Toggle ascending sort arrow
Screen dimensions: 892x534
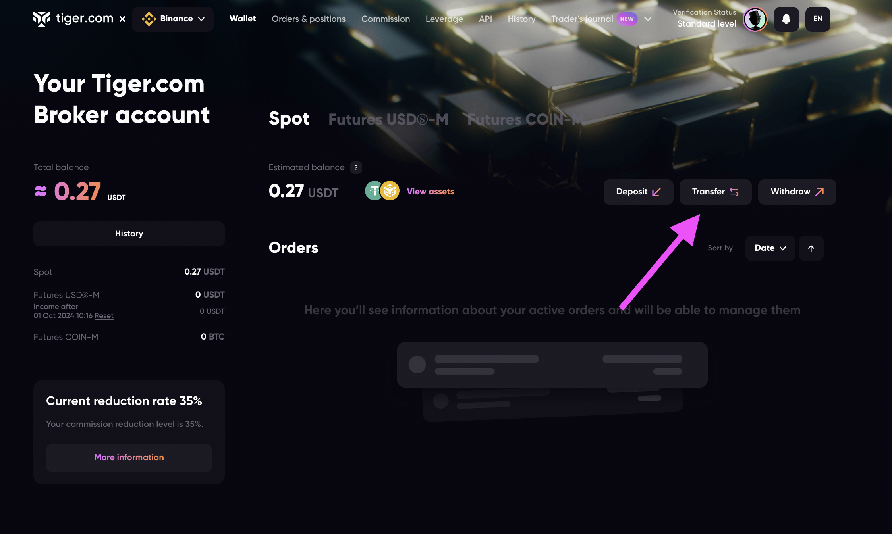click(811, 248)
